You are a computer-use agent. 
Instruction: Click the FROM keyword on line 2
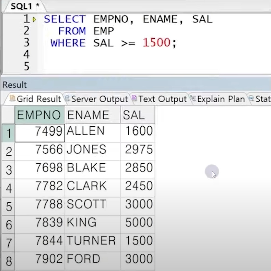[72, 31]
